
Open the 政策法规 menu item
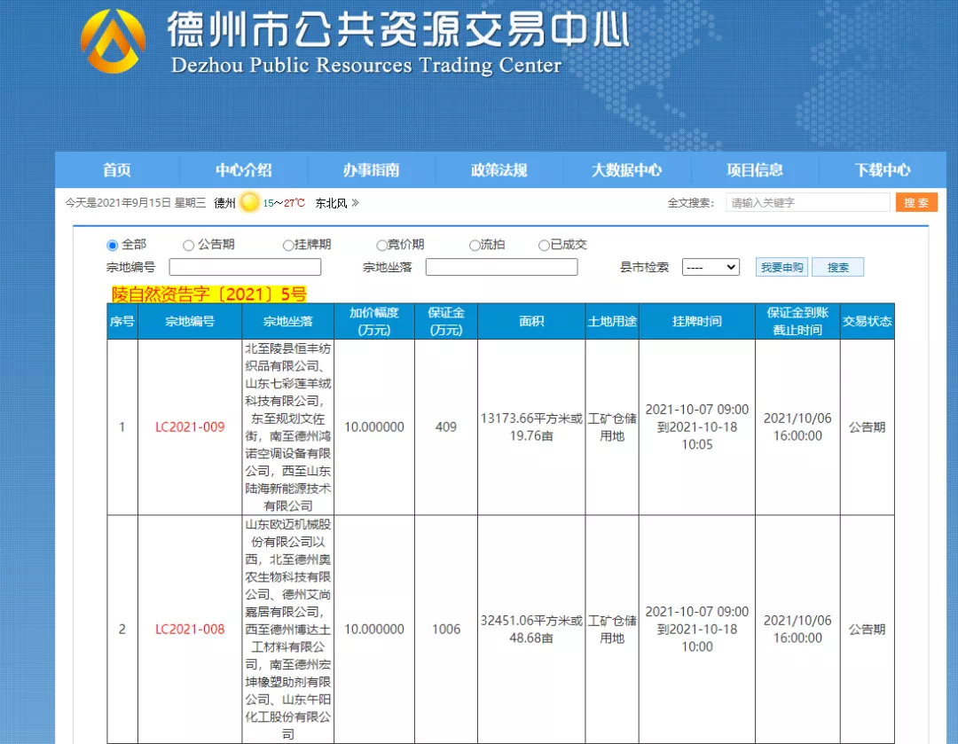499,169
